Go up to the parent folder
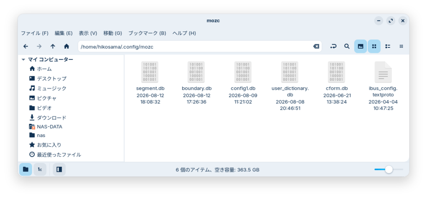The image size is (427, 198). pyautogui.click(x=53, y=47)
